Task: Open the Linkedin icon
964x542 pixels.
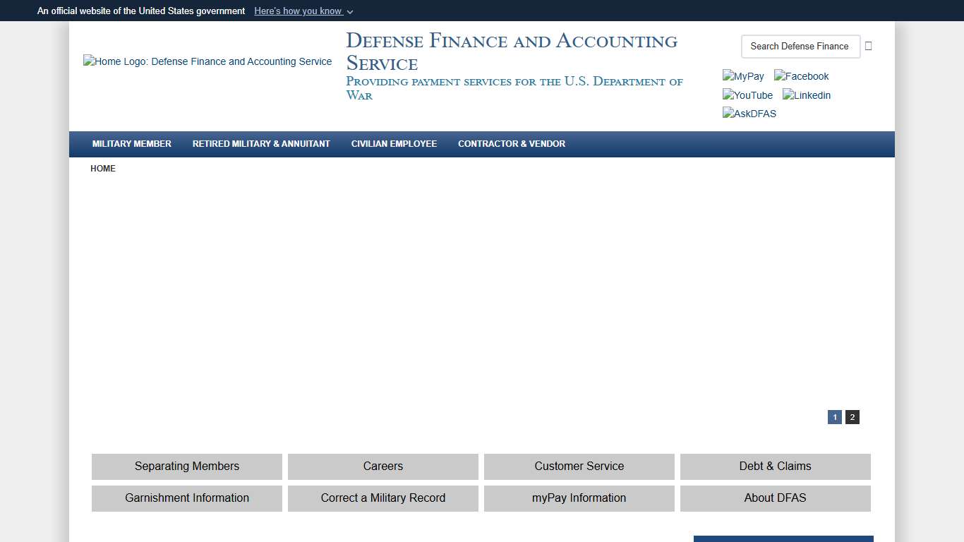Action: coord(806,95)
